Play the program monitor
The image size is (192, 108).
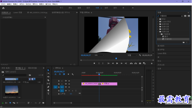pyautogui.click(x=117, y=63)
